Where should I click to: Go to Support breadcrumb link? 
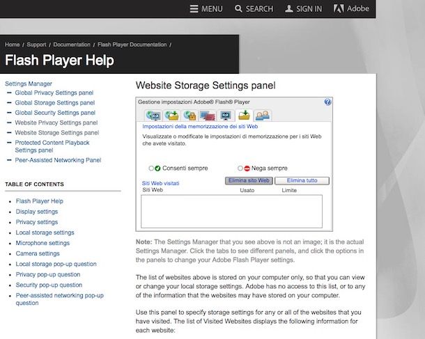(x=36, y=45)
